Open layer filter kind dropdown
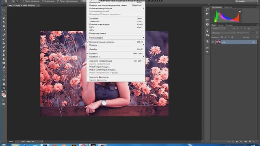Viewport: 260px width, 146px height. [219, 28]
